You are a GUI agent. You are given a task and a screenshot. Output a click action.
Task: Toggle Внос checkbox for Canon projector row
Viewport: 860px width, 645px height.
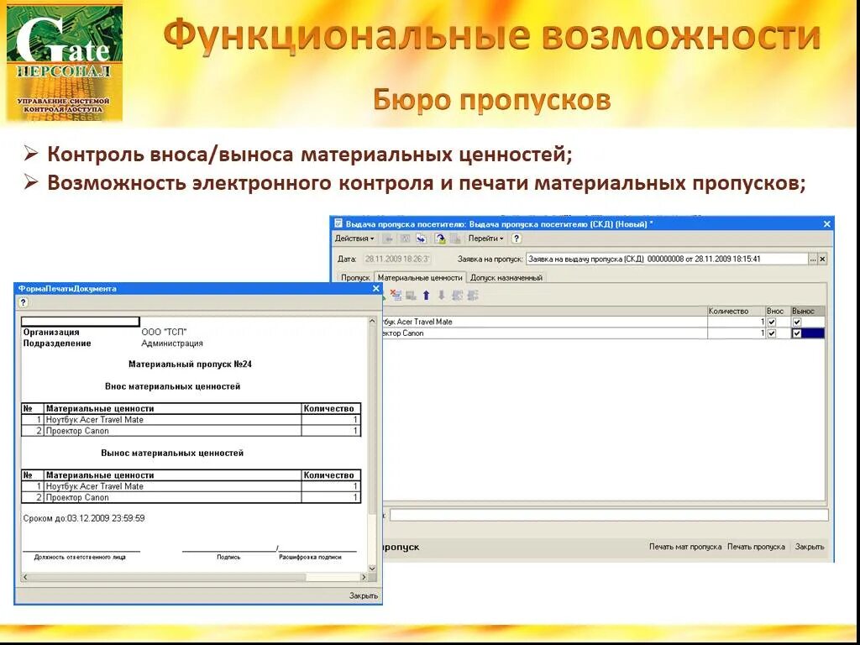click(773, 333)
